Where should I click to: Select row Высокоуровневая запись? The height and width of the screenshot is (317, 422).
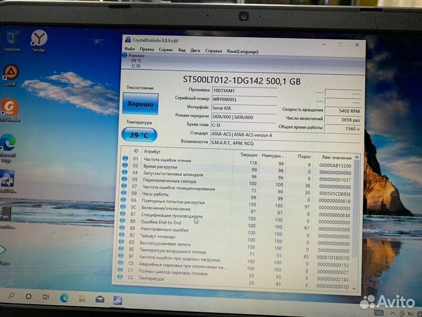pyautogui.click(x=236, y=245)
